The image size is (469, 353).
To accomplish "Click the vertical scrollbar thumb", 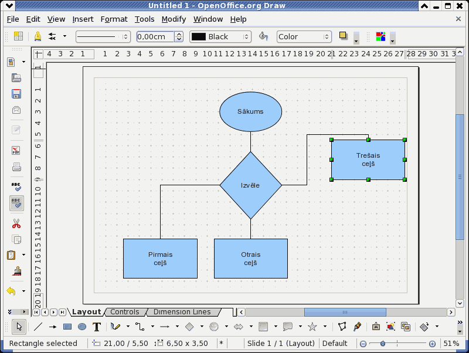I will 460,177.
